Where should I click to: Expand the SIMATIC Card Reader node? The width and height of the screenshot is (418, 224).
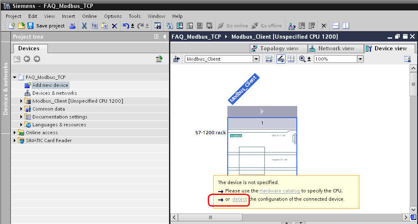click(15, 140)
